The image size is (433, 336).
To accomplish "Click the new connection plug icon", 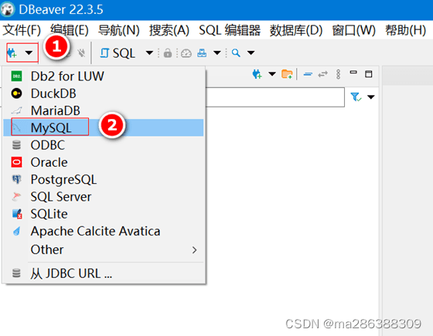I will tap(12, 53).
